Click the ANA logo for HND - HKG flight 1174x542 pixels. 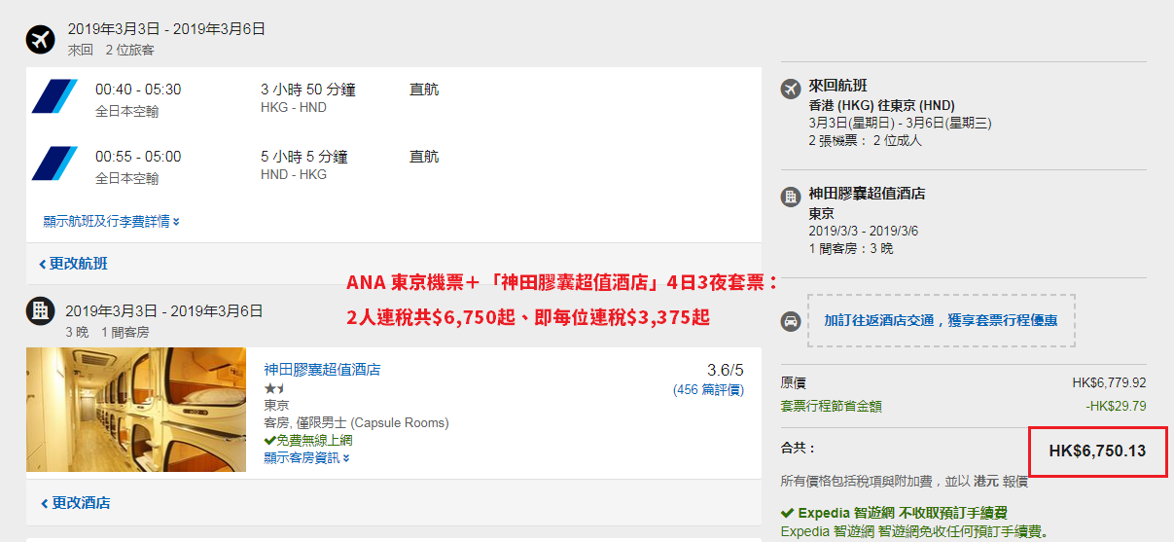point(54,163)
